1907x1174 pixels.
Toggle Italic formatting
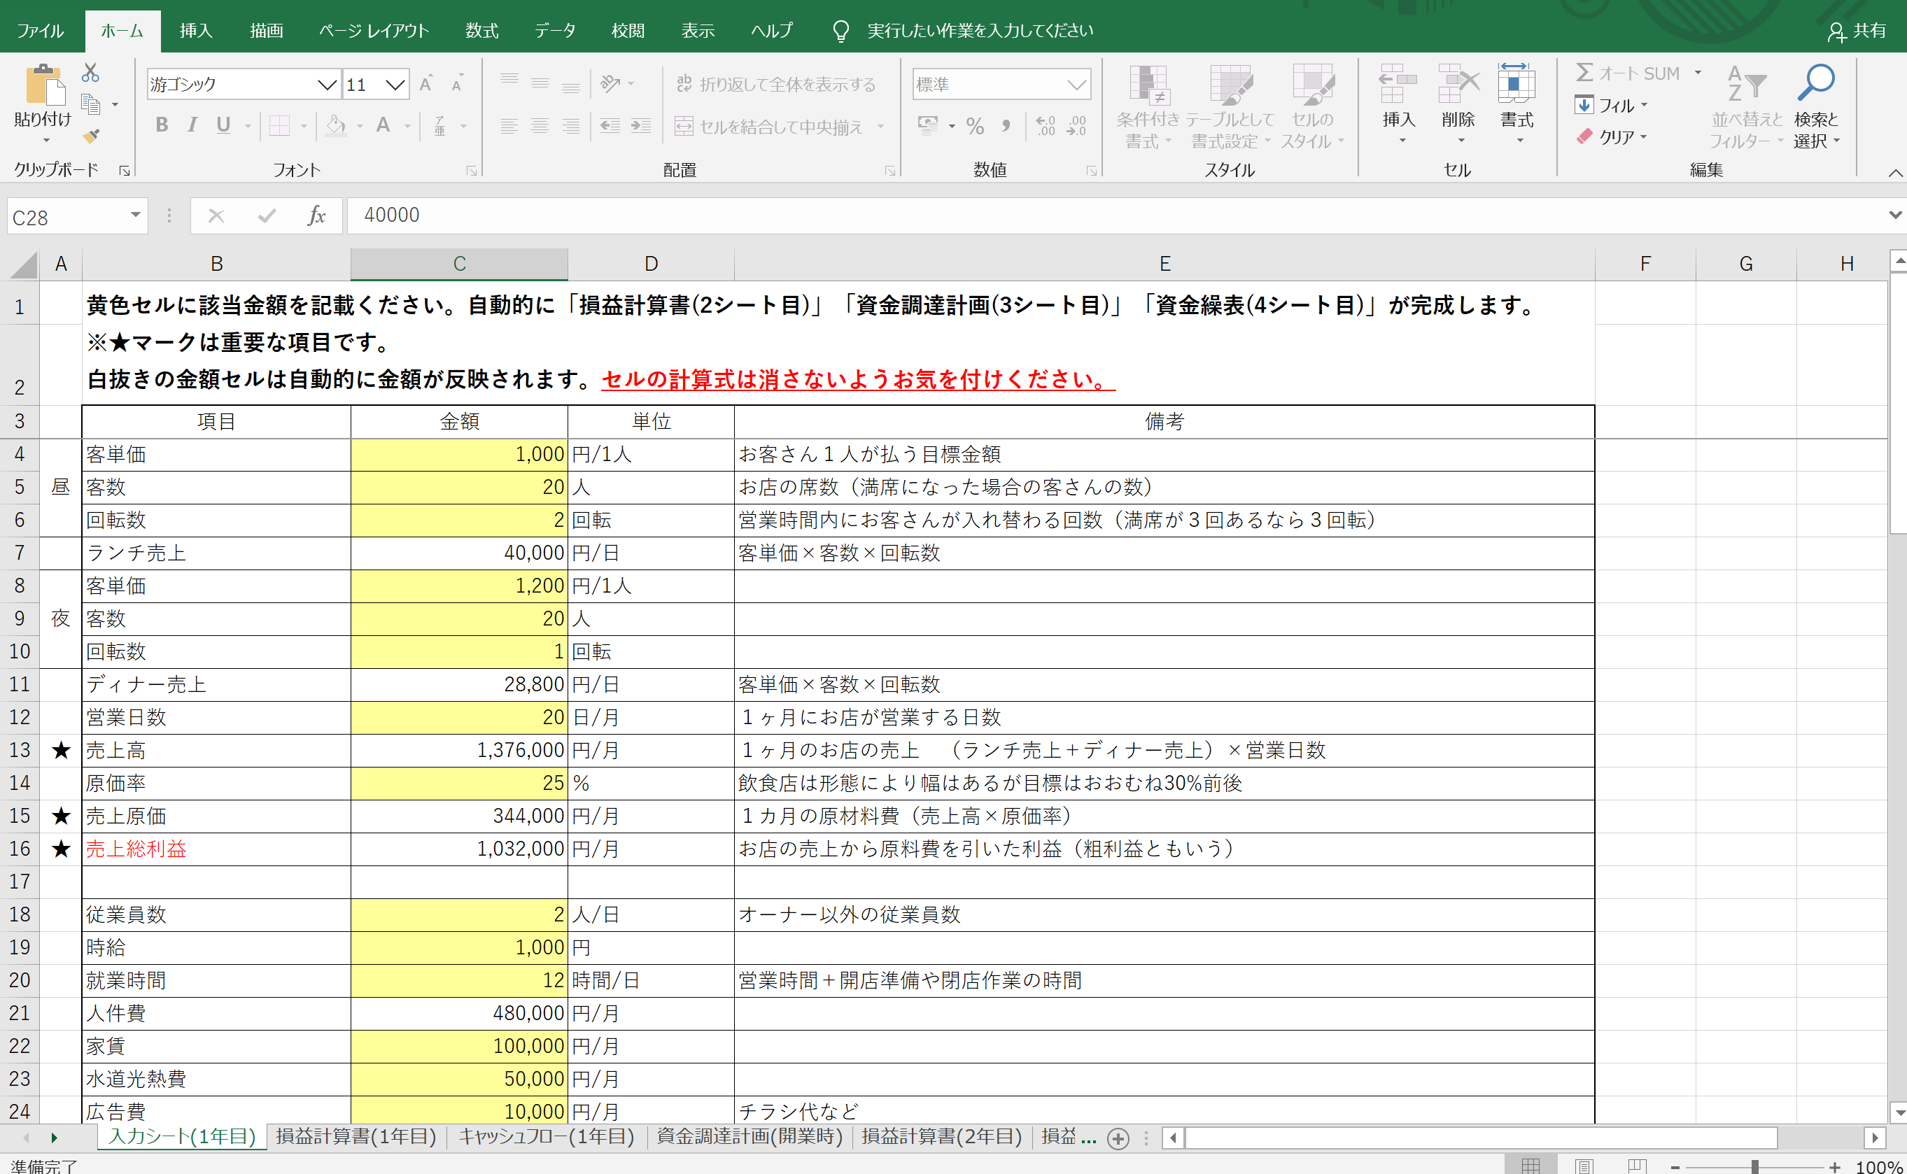click(192, 125)
